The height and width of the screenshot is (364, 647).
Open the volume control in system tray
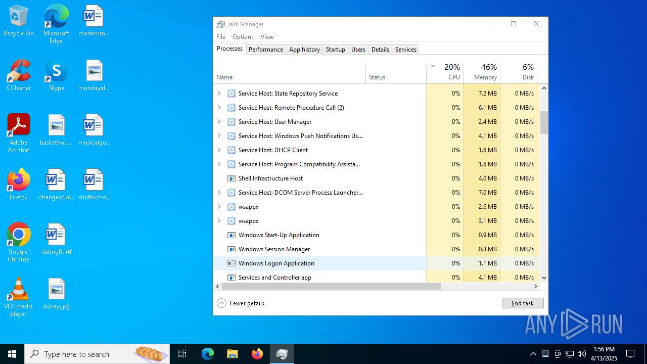(582, 354)
